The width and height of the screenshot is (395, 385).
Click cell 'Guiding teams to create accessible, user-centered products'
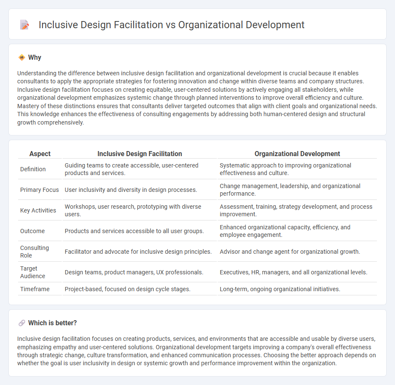click(140, 169)
